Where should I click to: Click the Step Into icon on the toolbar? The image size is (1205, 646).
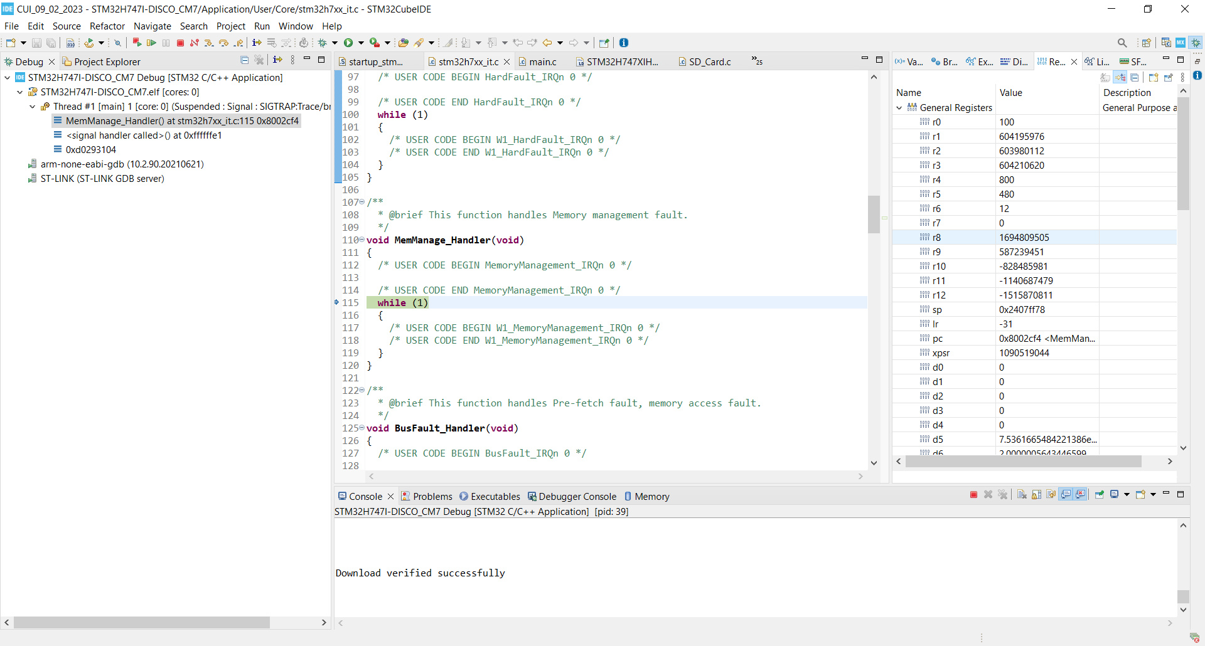point(209,43)
